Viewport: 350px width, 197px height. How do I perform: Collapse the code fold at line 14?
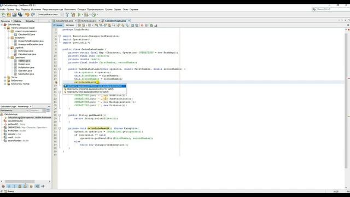(60, 69)
